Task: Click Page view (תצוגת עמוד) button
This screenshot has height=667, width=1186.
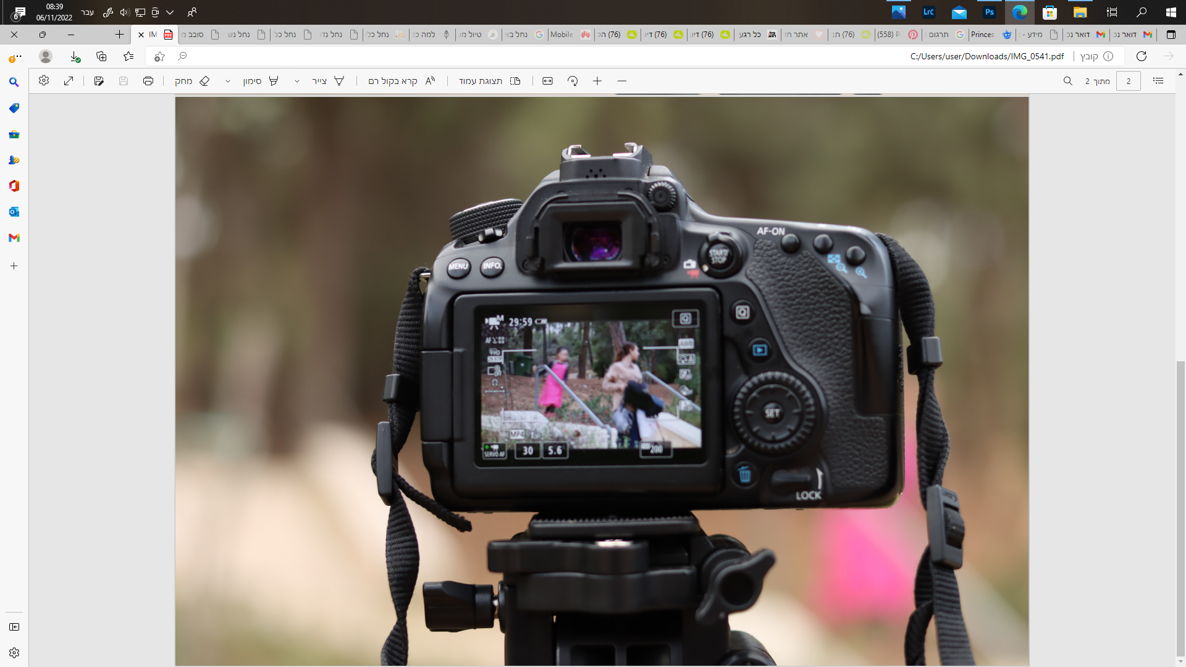Action: coord(489,81)
